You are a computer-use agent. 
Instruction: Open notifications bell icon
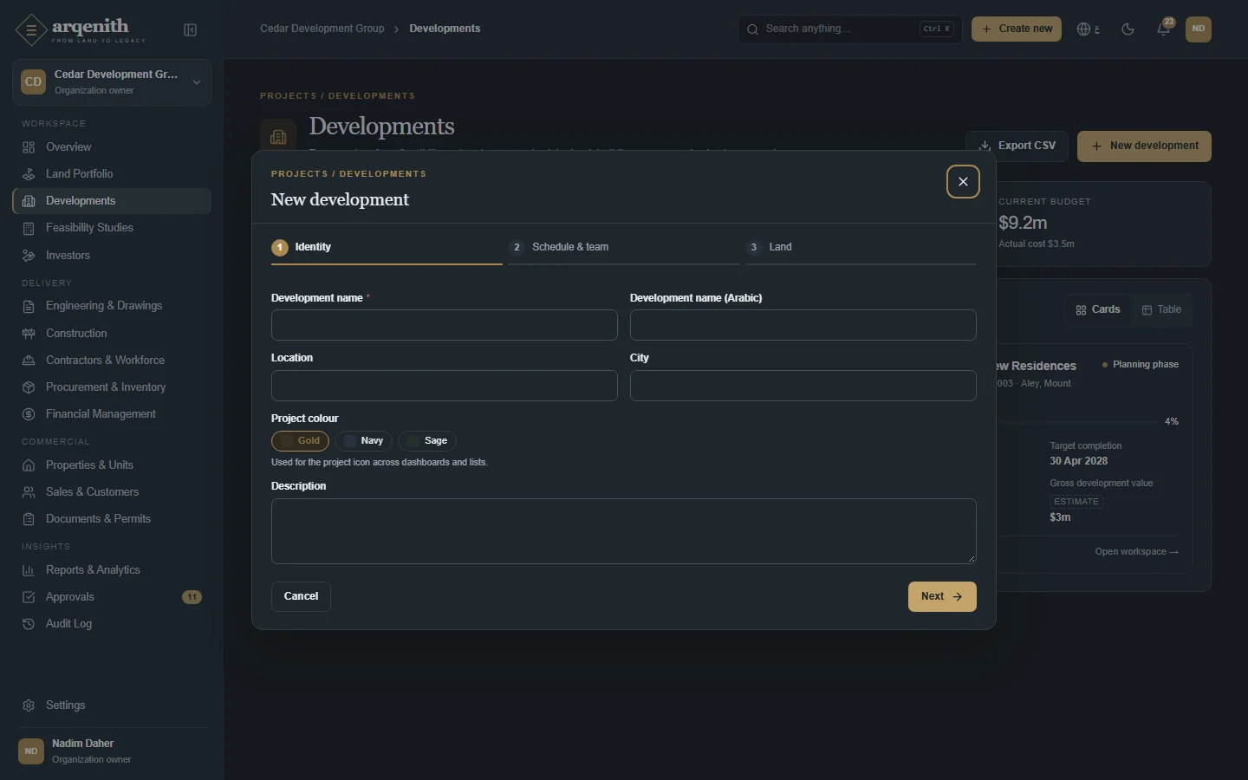(1163, 29)
